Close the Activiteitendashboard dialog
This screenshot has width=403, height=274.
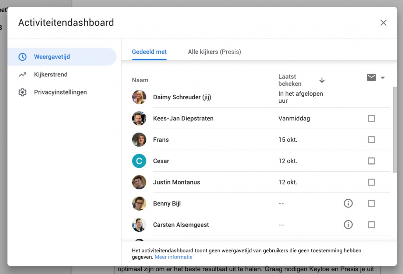tap(383, 23)
